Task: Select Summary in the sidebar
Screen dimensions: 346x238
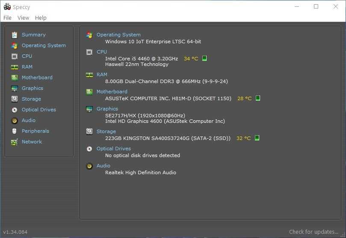Action: tap(33, 35)
